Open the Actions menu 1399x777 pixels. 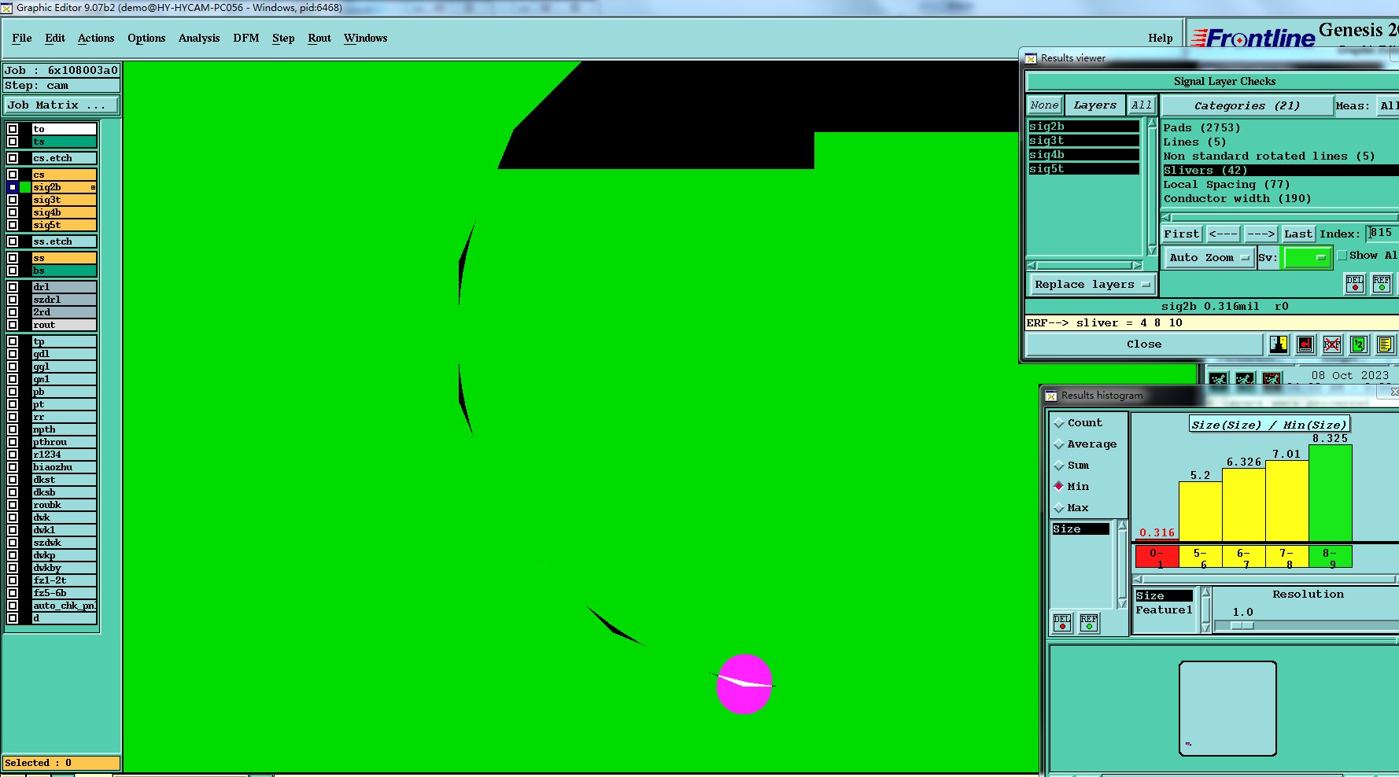coord(96,38)
